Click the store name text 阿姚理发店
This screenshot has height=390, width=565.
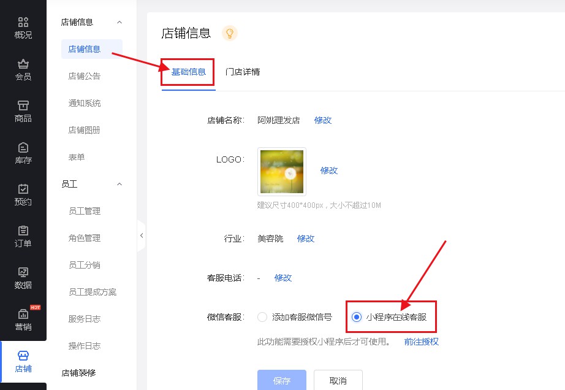pos(279,120)
